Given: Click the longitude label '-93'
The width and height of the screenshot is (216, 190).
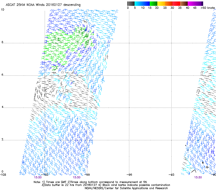Looking at the screenshot, I should [x=172, y=175].
